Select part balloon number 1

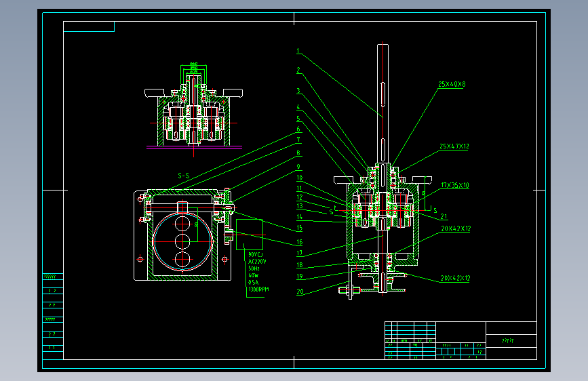tap(298, 51)
